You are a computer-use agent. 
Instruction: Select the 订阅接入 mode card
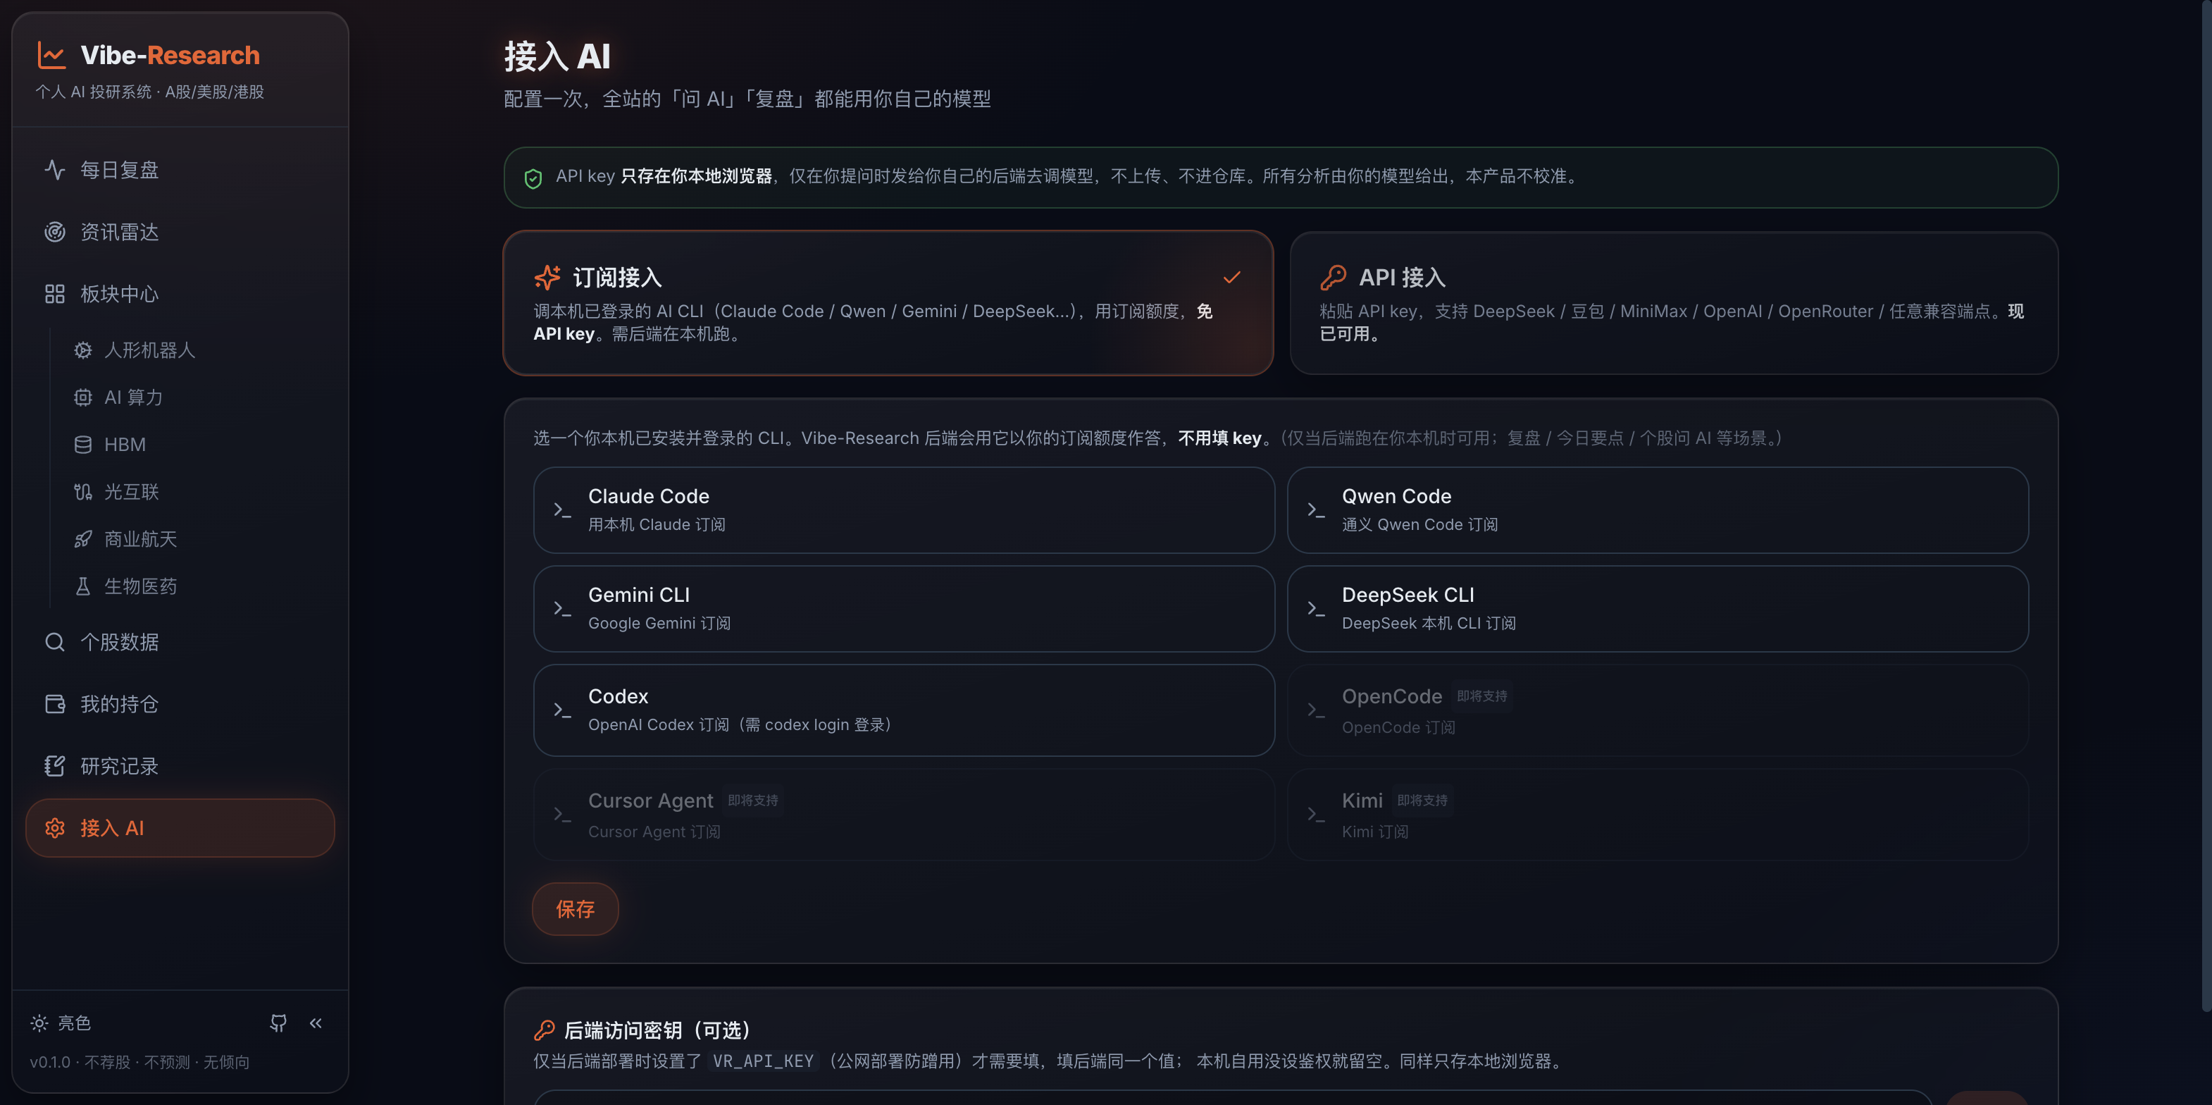tap(888, 303)
